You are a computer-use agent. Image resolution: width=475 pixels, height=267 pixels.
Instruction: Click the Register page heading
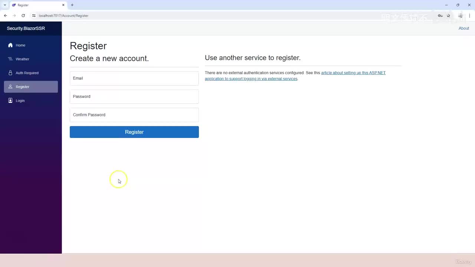pyautogui.click(x=88, y=46)
